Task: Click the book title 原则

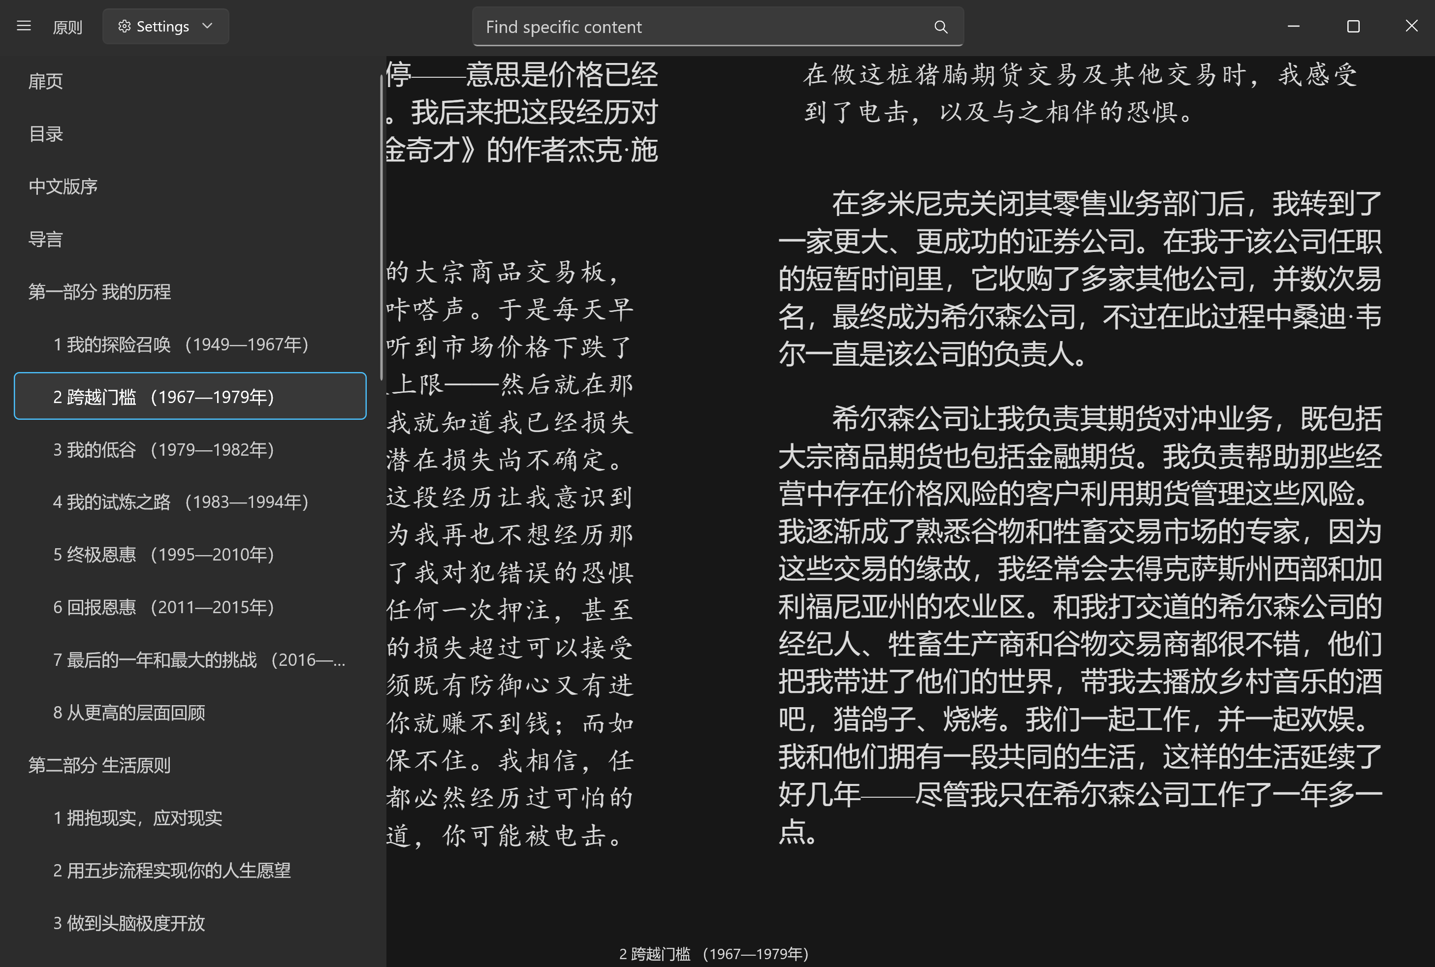Action: [x=67, y=27]
